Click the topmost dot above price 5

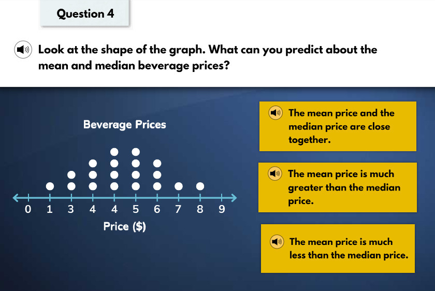click(x=136, y=152)
